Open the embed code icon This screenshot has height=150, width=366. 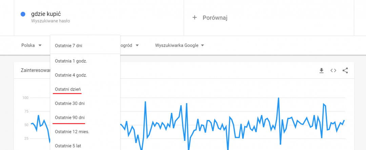[x=333, y=71]
